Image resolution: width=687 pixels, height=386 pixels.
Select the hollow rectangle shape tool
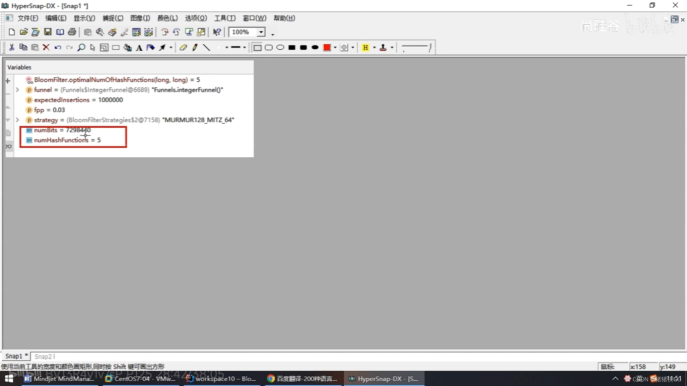coord(257,48)
